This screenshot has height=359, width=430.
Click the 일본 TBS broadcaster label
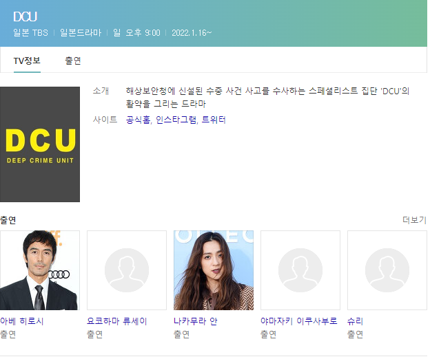(x=31, y=33)
